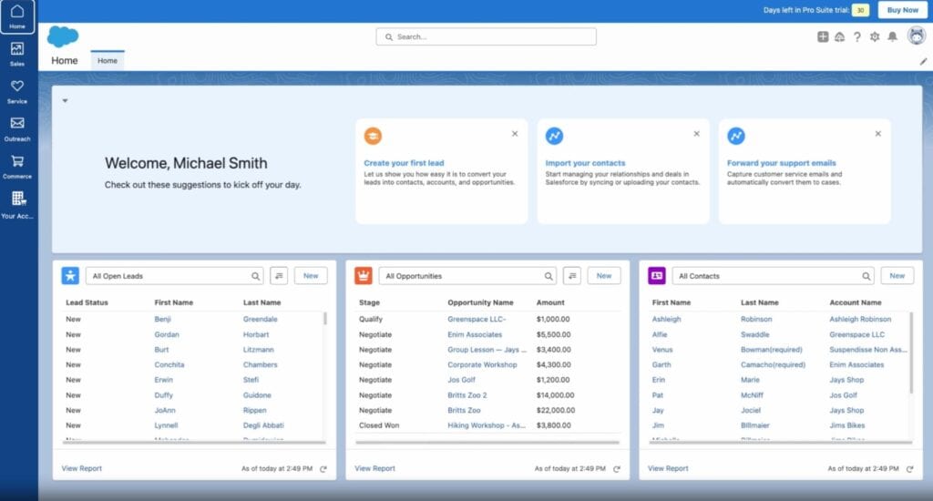Open the Greenspace LLC- opportunity
933x501 pixels.
[x=477, y=320]
